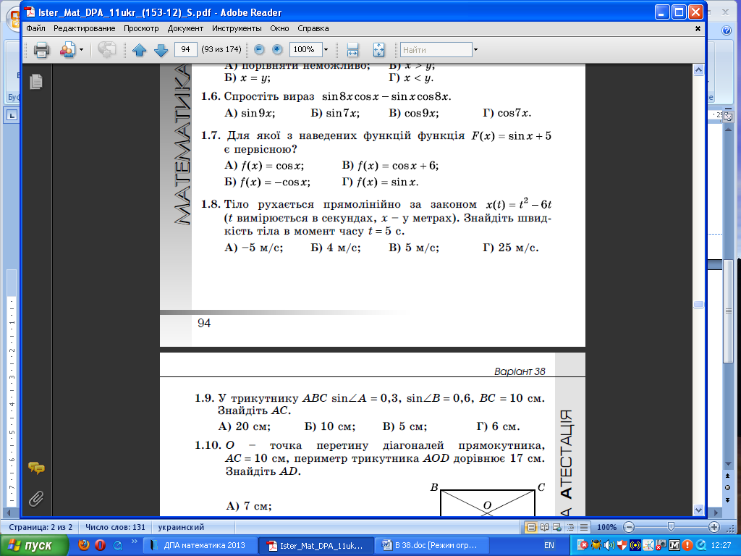Zoom out with the minus button

coord(258,49)
